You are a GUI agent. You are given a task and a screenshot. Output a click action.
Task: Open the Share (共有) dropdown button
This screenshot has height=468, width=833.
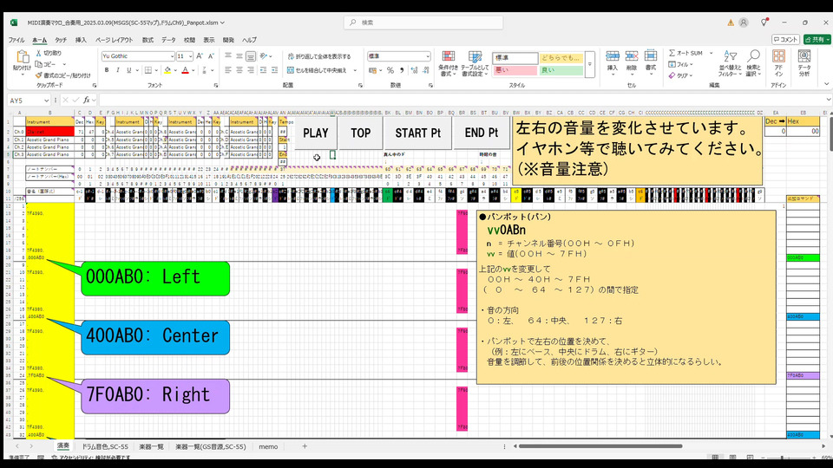pyautogui.click(x=817, y=39)
